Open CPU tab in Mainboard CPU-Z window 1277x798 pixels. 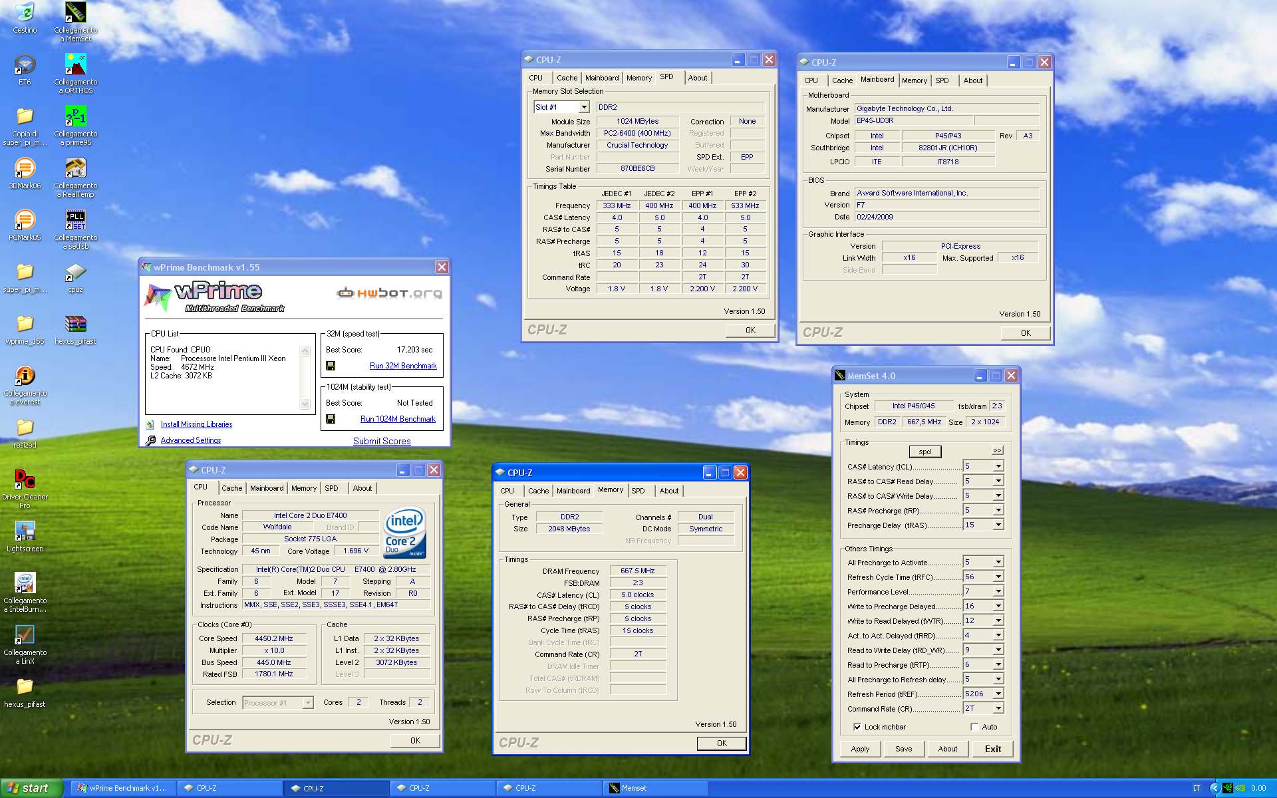click(811, 80)
